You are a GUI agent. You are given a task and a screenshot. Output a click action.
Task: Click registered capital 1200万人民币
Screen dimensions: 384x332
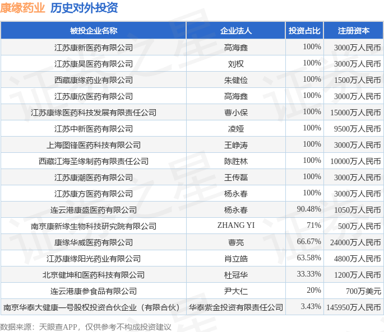coord(357,275)
